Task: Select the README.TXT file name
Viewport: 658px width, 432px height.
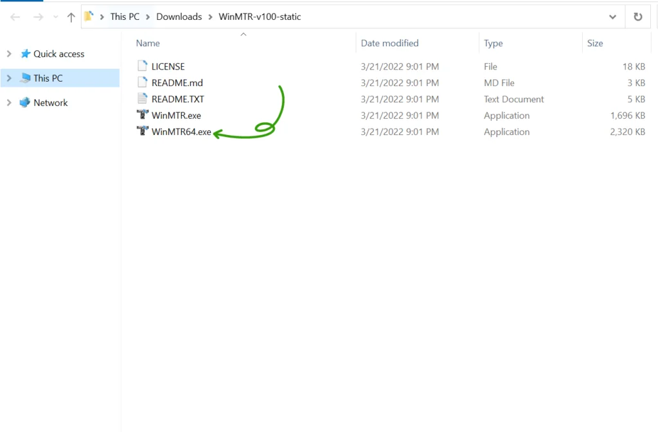Action: pyautogui.click(x=178, y=99)
